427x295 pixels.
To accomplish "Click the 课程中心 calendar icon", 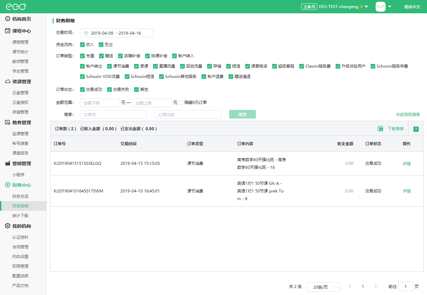I will (8, 31).
